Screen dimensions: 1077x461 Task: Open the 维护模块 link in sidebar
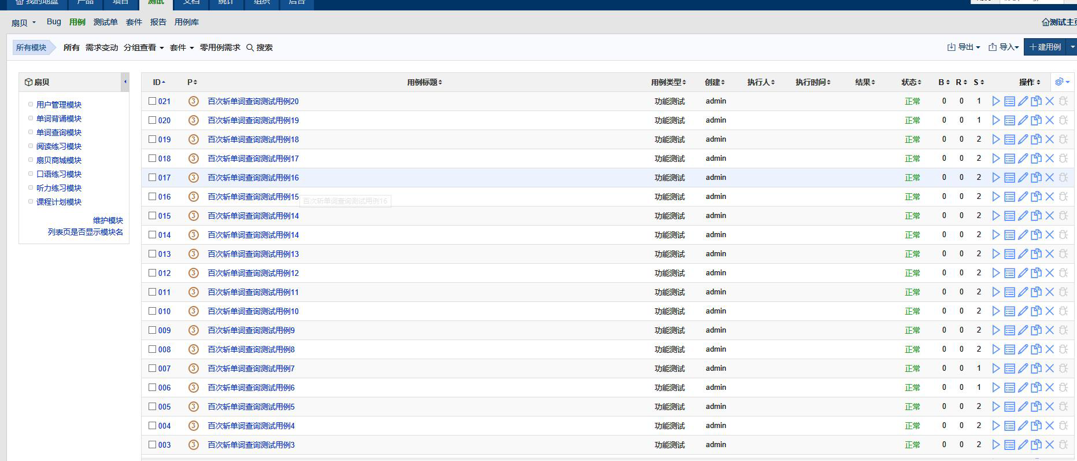tap(108, 220)
